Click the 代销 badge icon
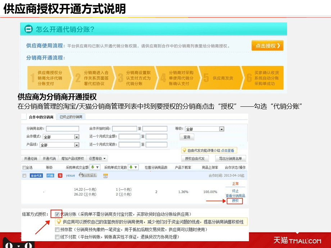The image size is (331, 248). pos(50,175)
